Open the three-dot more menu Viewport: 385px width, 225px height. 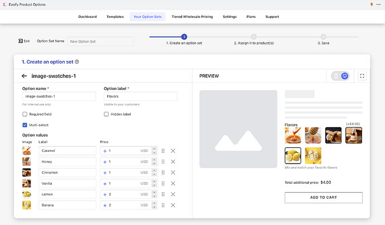[378, 4]
